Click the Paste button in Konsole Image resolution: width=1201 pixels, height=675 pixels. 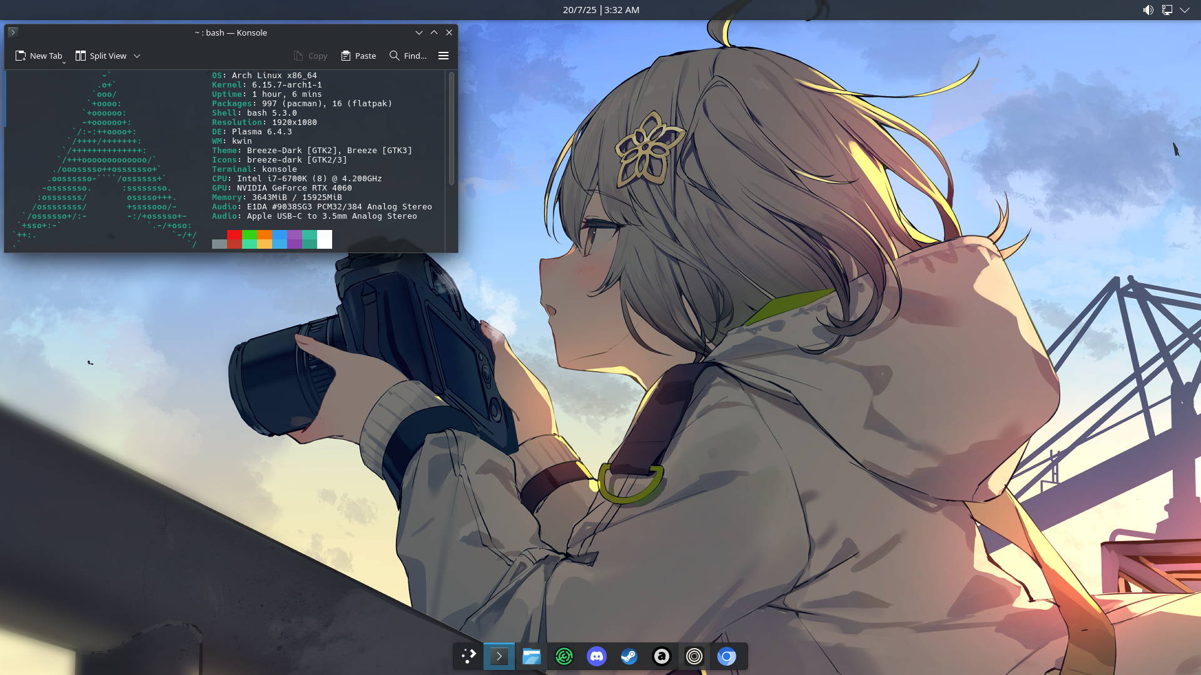tap(358, 56)
